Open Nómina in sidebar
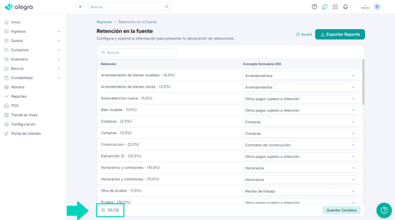The image size is (395, 220). 18,87
